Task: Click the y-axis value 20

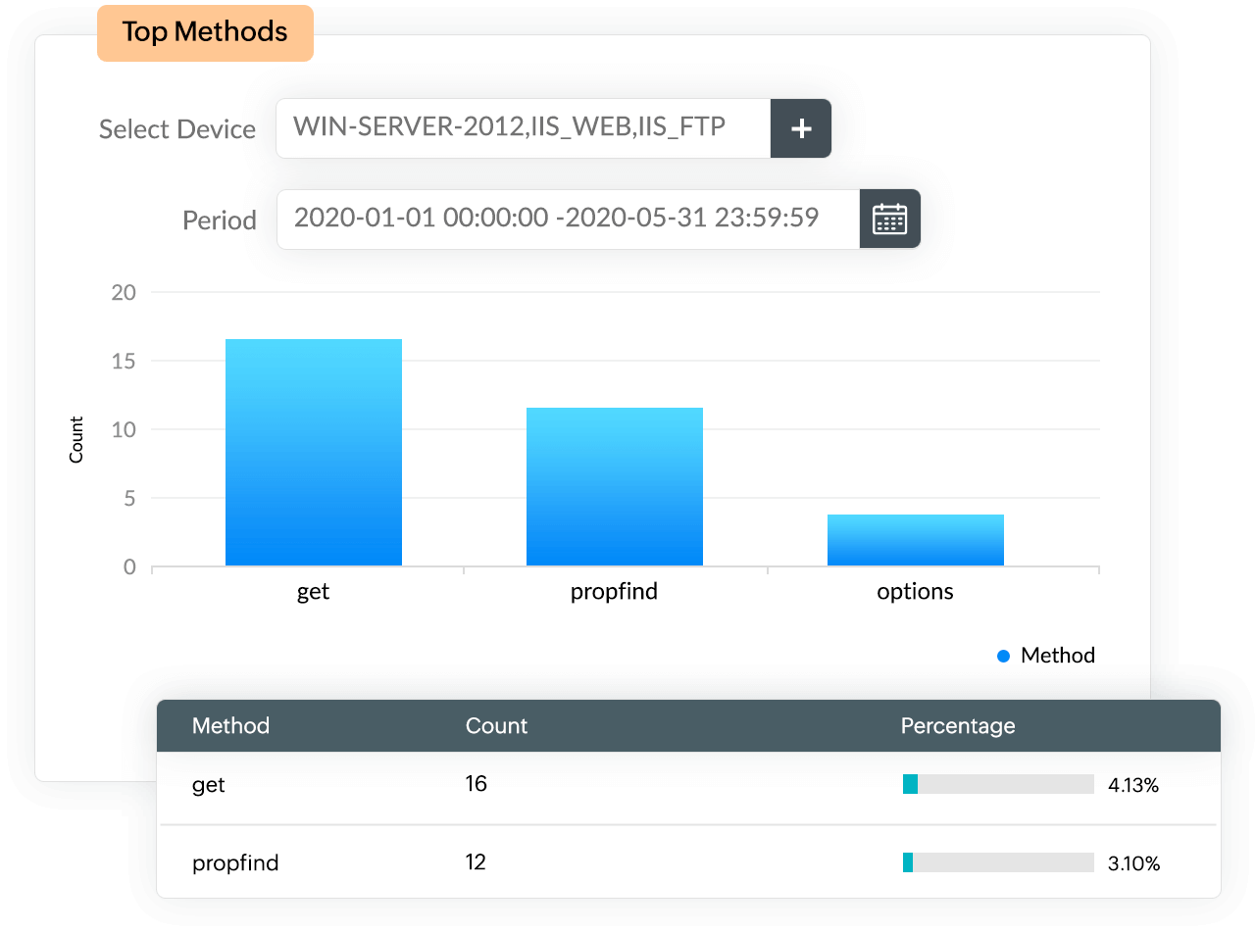Action: [123, 293]
